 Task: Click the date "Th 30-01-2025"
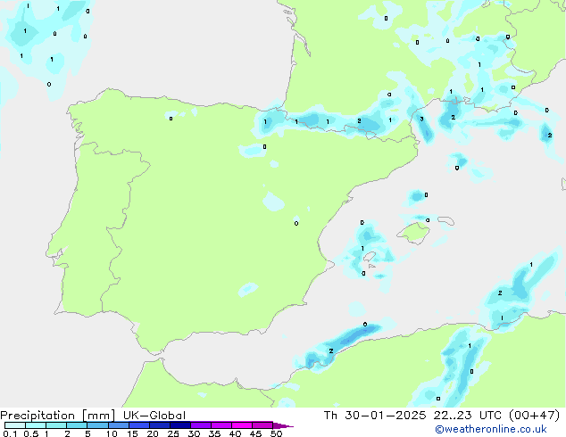click(375, 416)
